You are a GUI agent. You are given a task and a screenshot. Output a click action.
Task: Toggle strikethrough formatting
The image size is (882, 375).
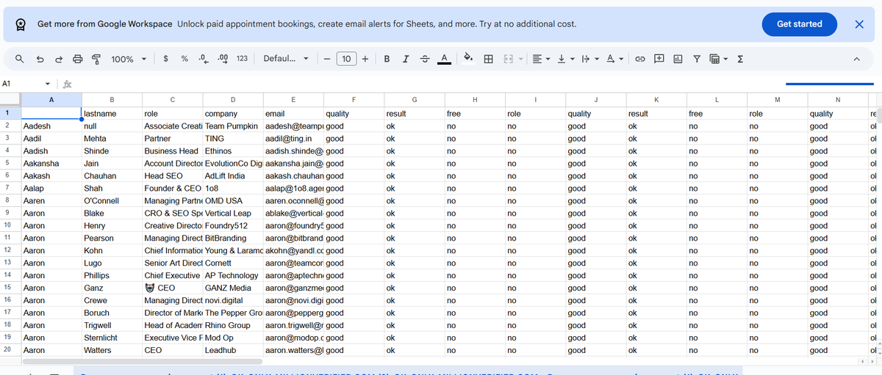424,59
